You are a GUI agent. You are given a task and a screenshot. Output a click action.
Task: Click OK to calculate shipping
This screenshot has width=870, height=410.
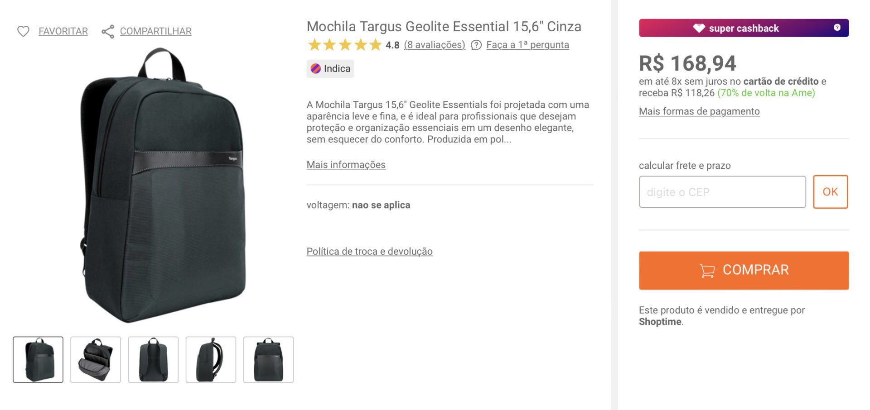[830, 192]
